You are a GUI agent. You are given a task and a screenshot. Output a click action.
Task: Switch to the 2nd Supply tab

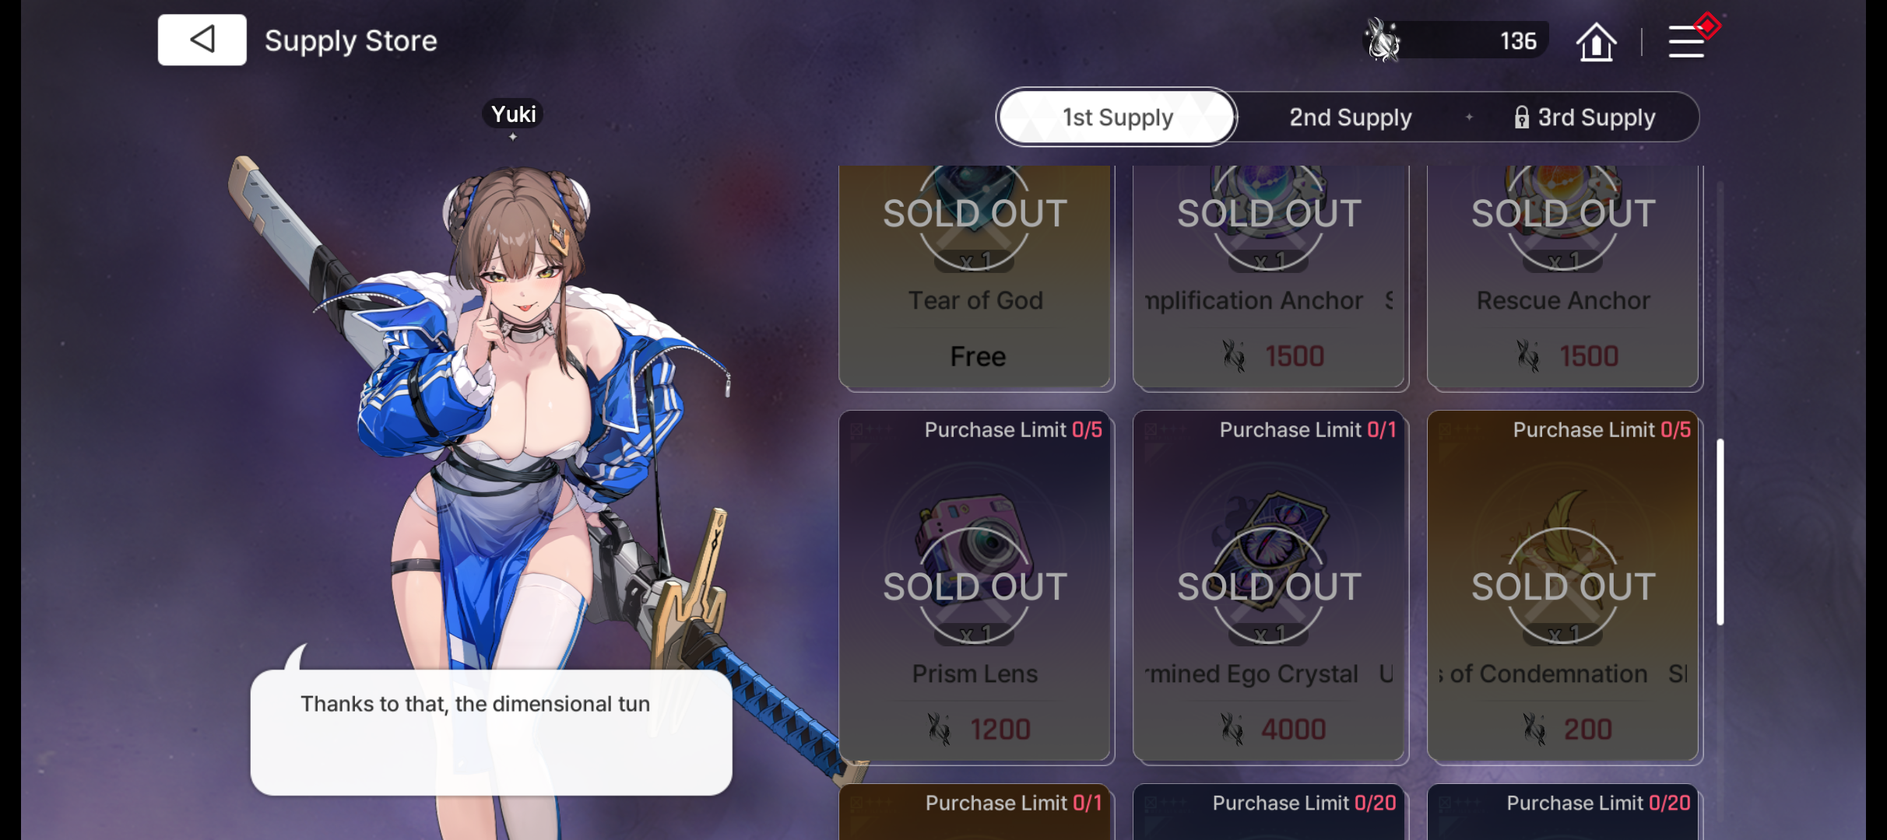[1350, 117]
